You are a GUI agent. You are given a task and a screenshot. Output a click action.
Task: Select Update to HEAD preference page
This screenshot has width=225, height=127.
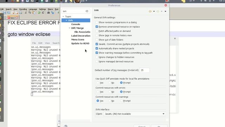click(80, 43)
